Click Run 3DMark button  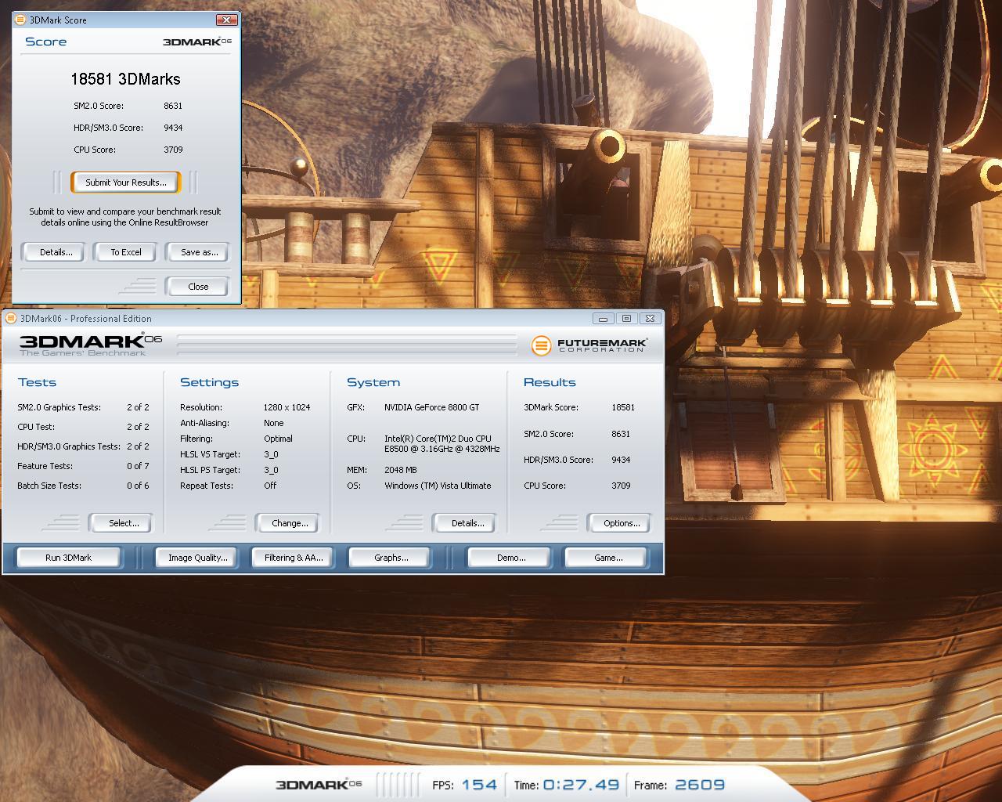pyautogui.click(x=68, y=558)
